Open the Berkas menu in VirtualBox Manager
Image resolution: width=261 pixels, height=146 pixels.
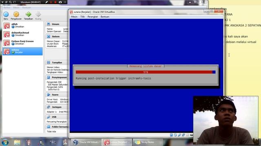7,8
